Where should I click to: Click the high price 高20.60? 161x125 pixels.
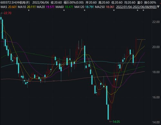[x=104, y=3]
